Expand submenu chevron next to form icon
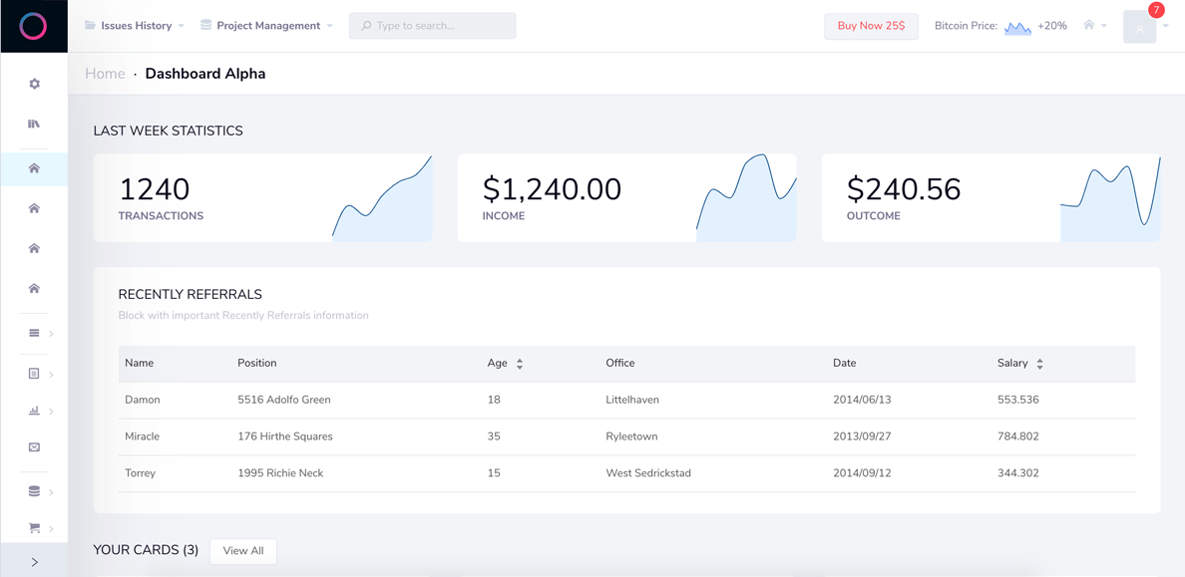Image resolution: width=1185 pixels, height=577 pixels. tap(52, 374)
